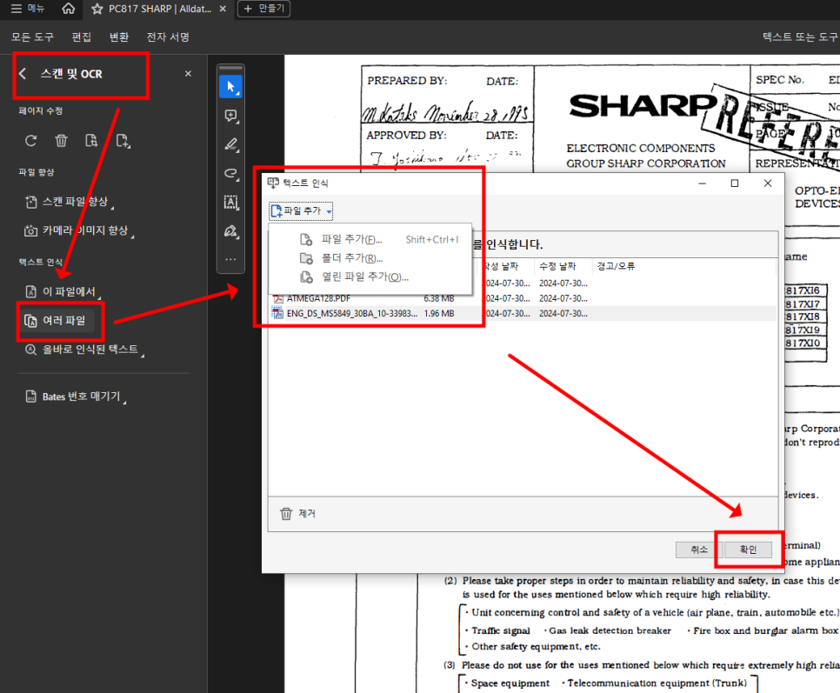
Task: Select the ATMEGA128.PDF file row
Action: click(x=523, y=298)
